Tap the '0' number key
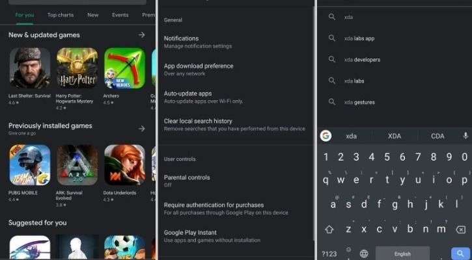 click(x=464, y=157)
